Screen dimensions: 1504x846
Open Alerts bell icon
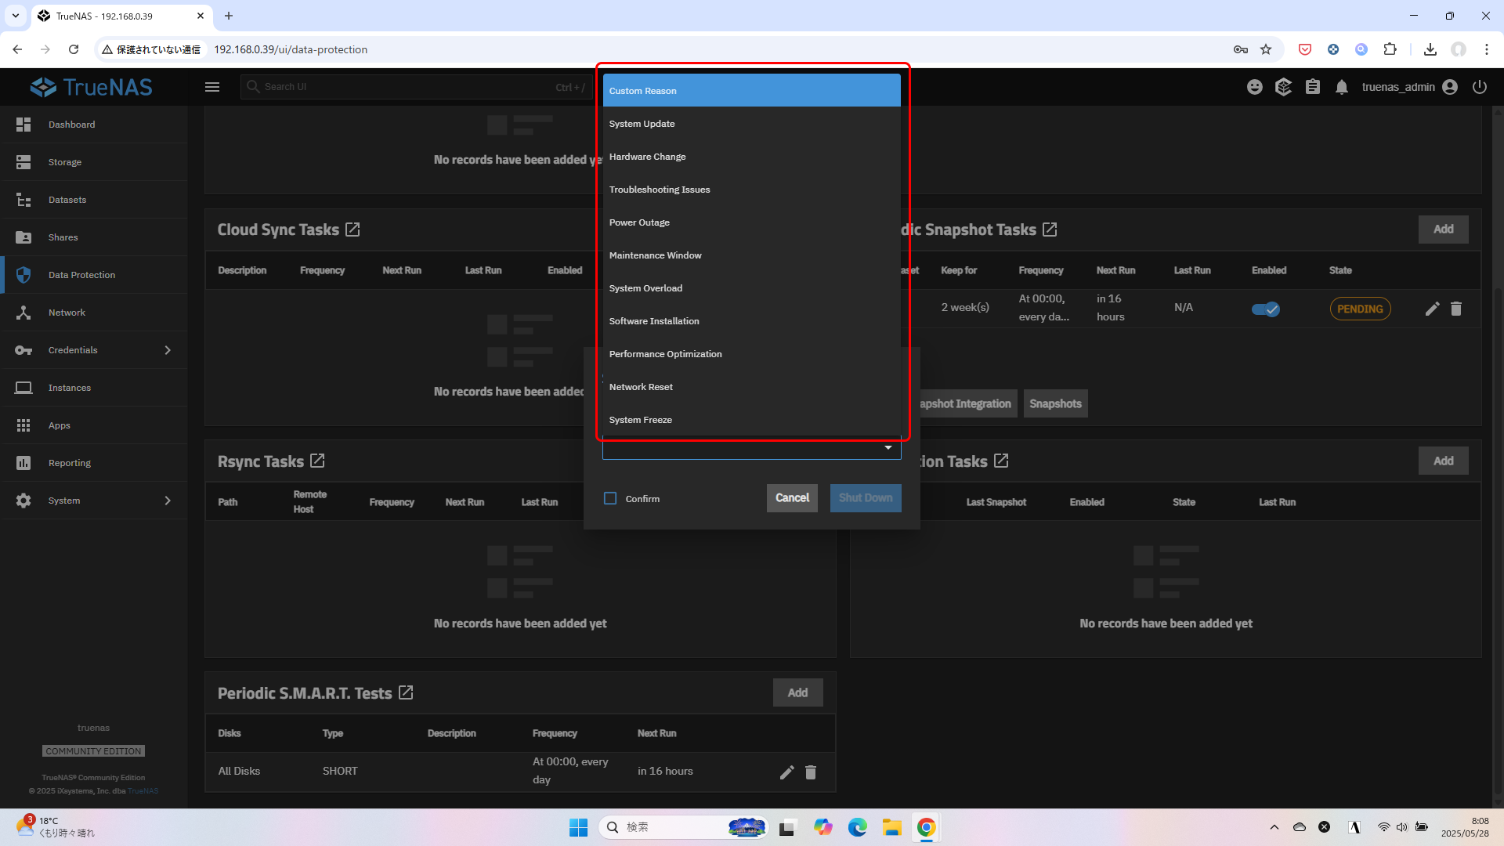[x=1342, y=87]
